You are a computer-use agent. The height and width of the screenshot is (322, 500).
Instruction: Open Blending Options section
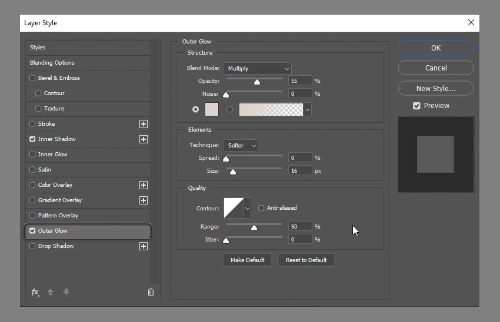click(52, 63)
